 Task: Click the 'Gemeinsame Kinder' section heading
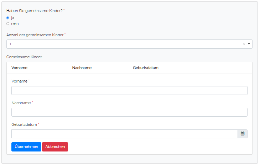click(24, 57)
